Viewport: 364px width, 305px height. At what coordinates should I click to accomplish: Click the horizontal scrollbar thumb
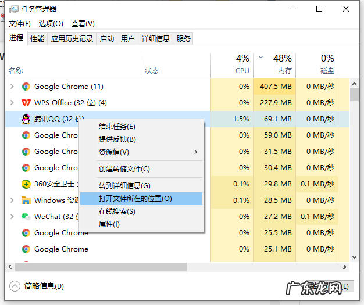(101, 267)
